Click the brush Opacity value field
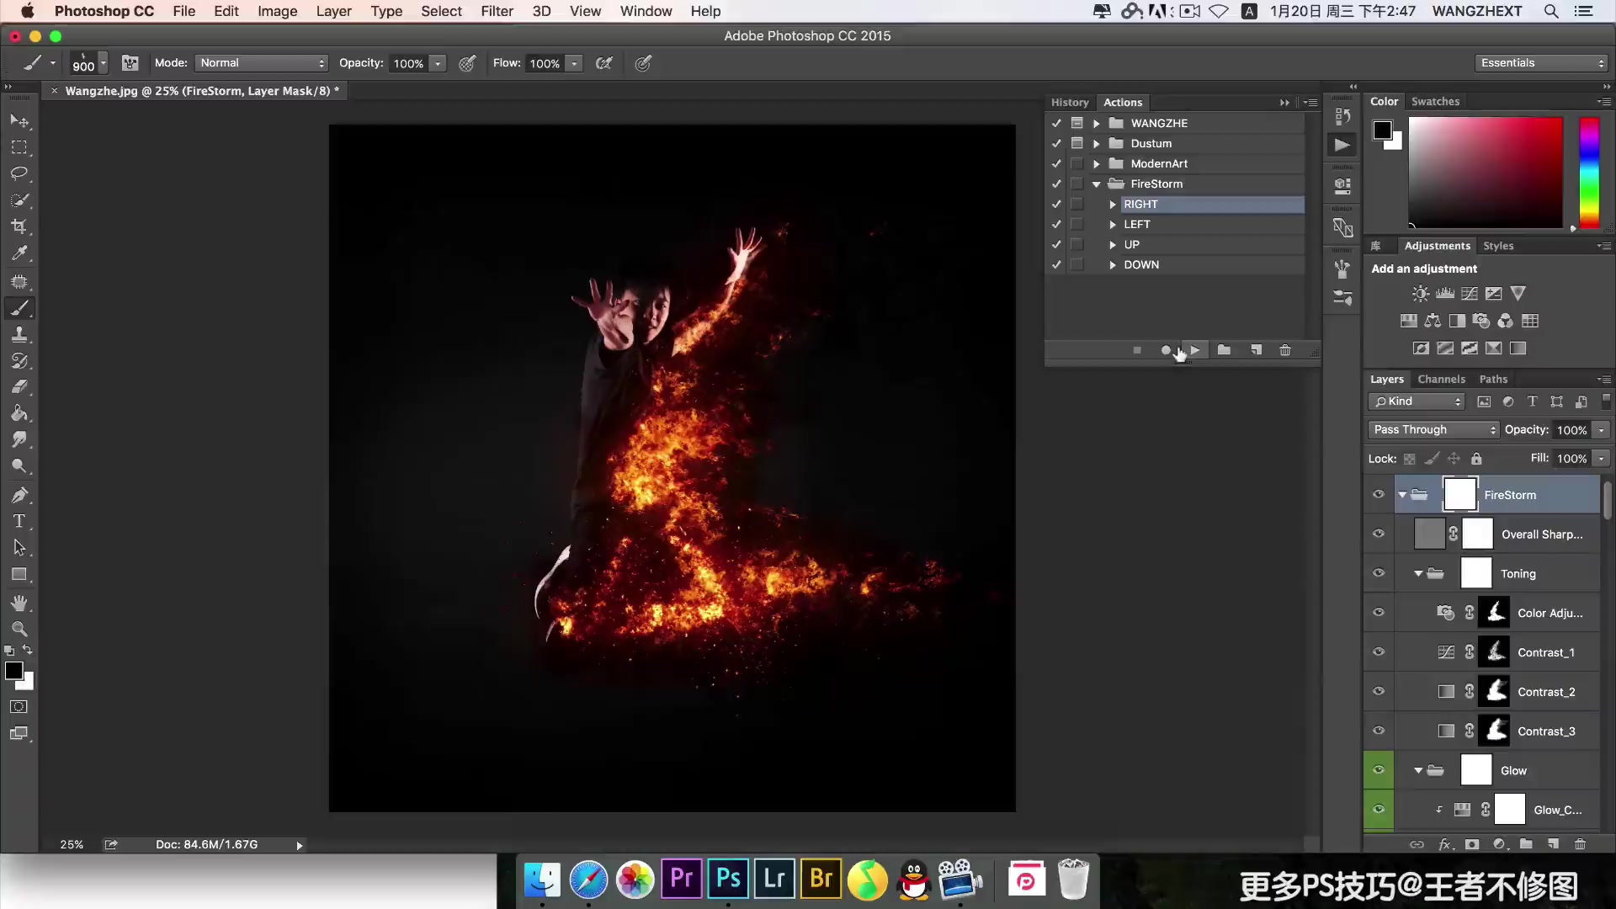This screenshot has width=1616, height=909. (408, 63)
